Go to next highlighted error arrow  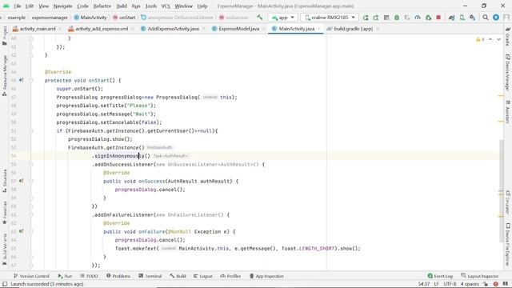(x=499, y=39)
